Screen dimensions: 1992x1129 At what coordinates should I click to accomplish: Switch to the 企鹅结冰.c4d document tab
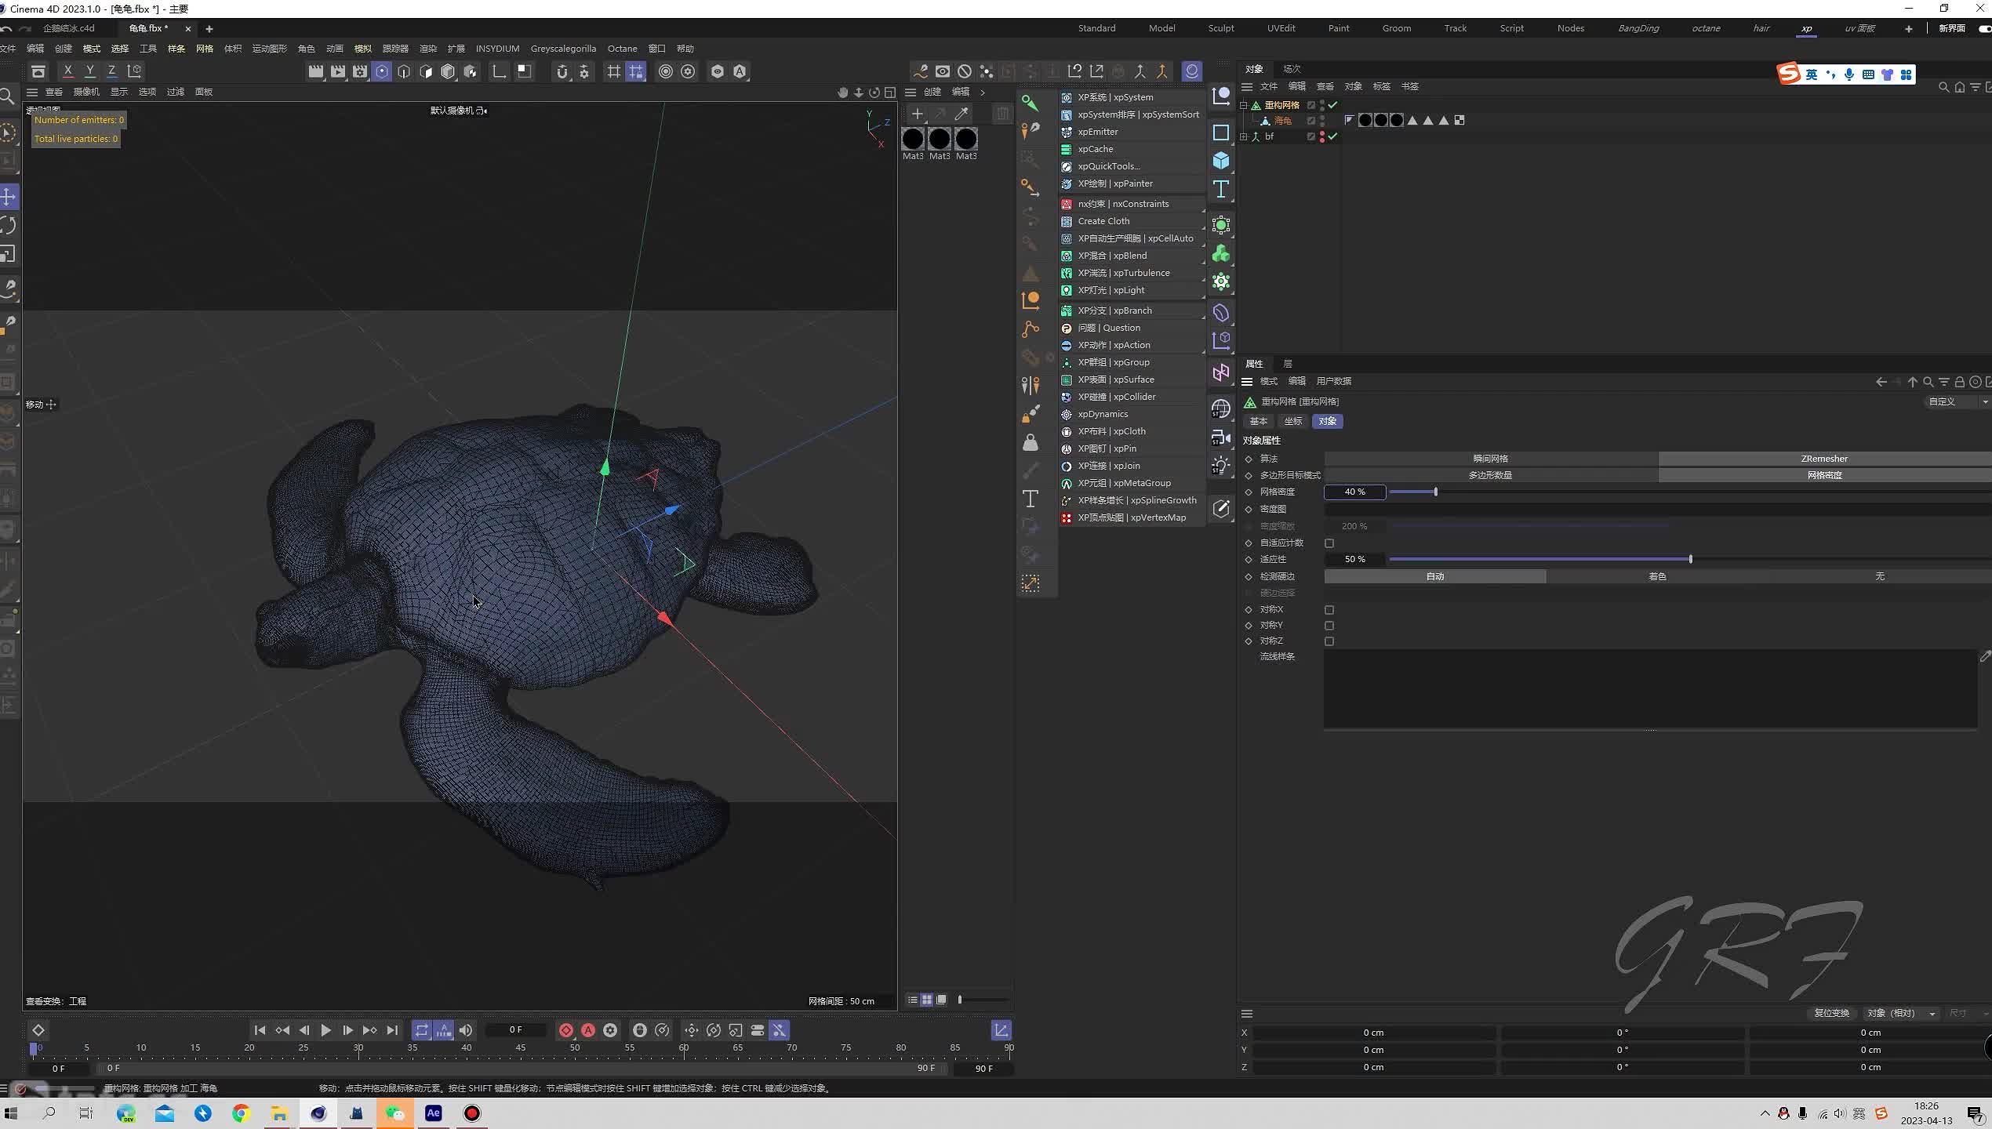tap(69, 28)
